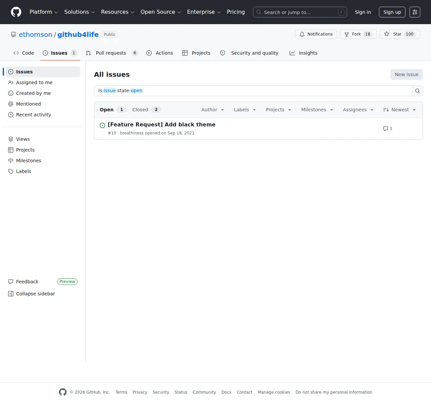Click the appearance settings icon beside Sign up
431x402 pixels.
pos(415,12)
